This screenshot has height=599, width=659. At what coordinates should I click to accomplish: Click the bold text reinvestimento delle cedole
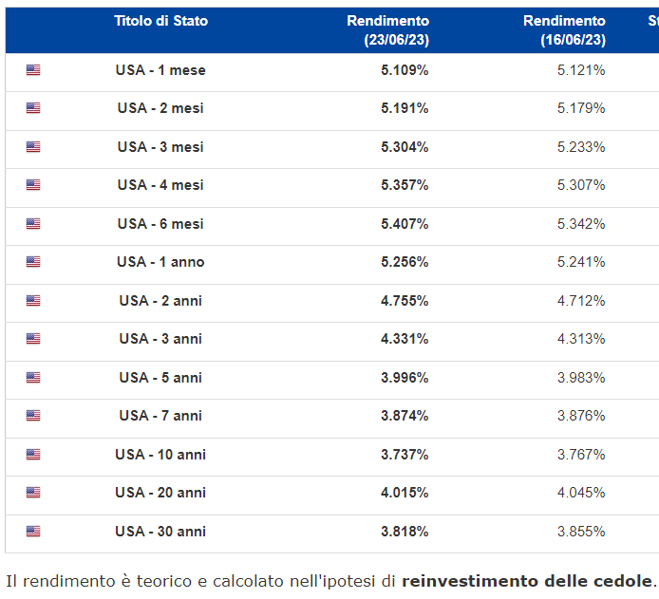(x=527, y=581)
